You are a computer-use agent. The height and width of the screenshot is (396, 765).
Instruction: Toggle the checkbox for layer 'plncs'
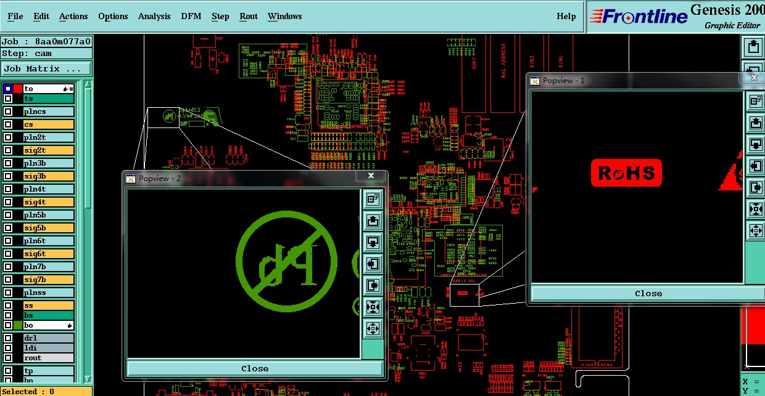(8, 111)
